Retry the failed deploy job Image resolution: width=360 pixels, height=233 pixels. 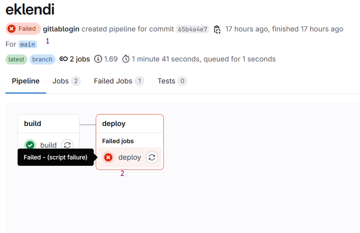(x=152, y=157)
